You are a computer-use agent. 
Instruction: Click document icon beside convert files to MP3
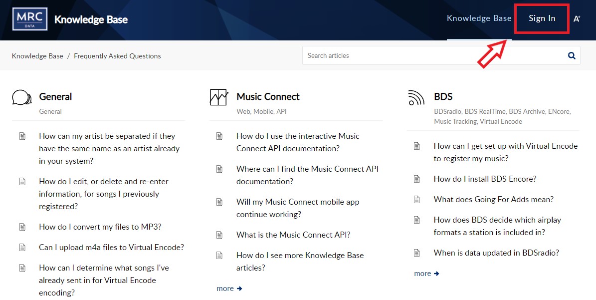click(x=22, y=227)
